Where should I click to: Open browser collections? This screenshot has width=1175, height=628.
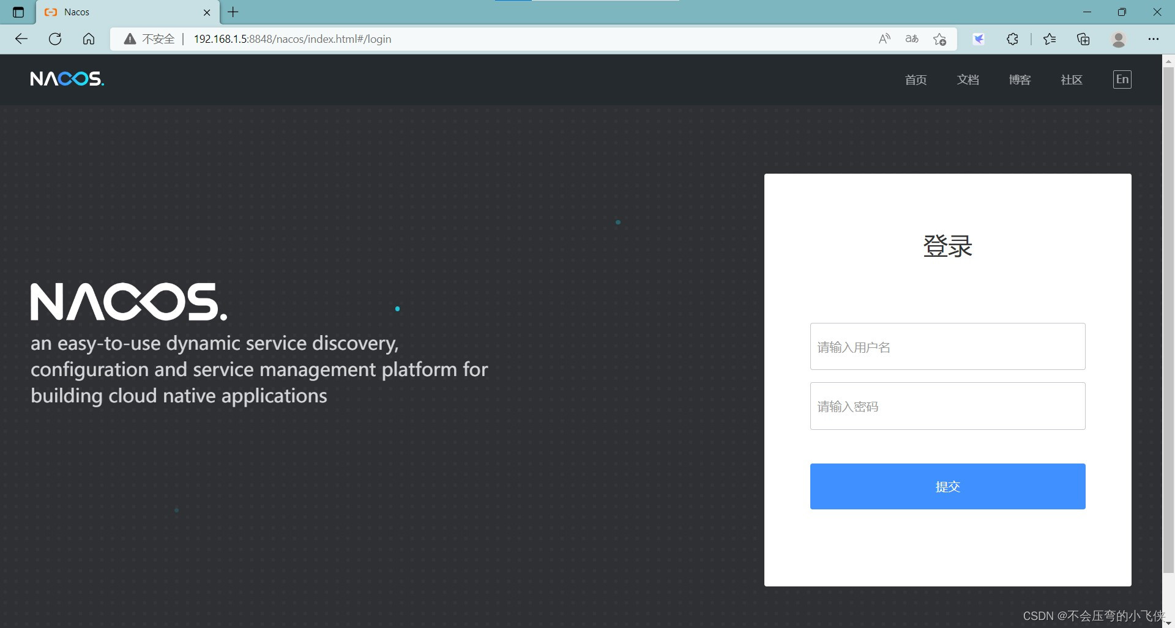point(1083,39)
